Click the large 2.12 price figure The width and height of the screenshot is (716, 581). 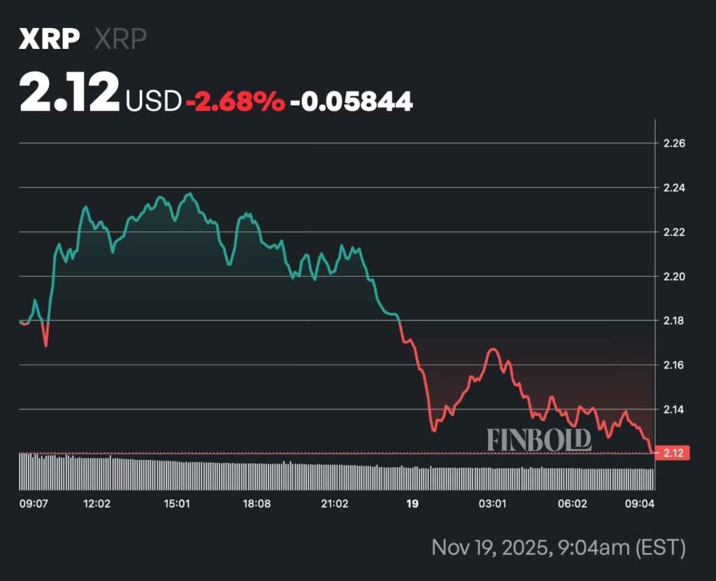coord(69,95)
